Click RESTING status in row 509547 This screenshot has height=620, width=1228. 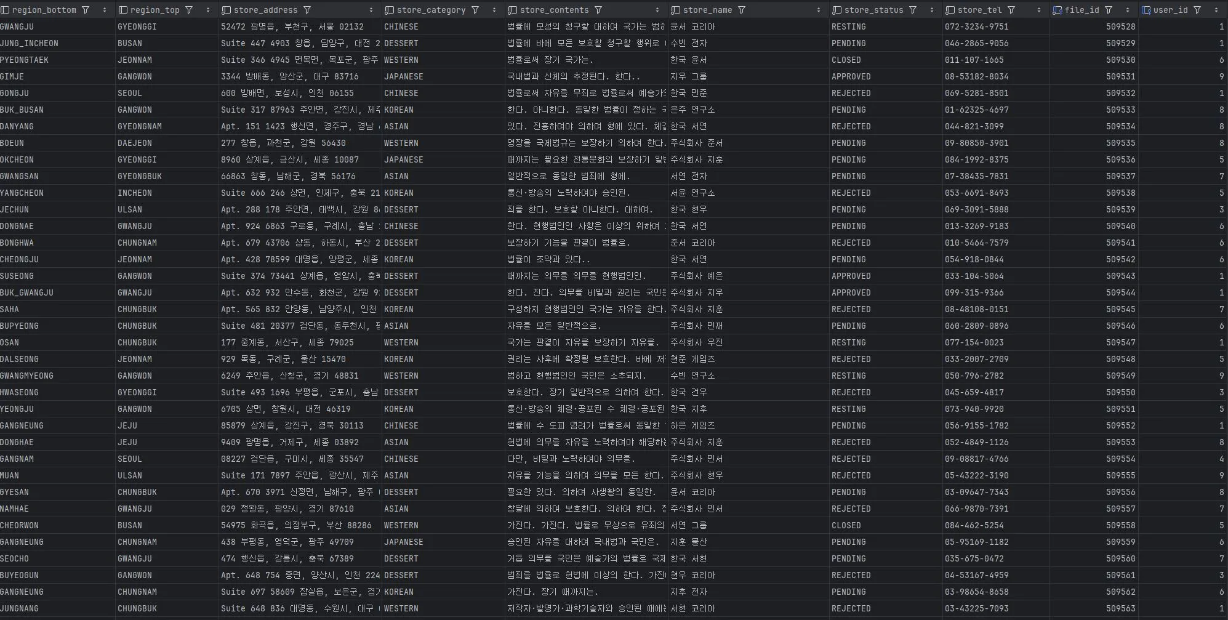click(x=886, y=342)
